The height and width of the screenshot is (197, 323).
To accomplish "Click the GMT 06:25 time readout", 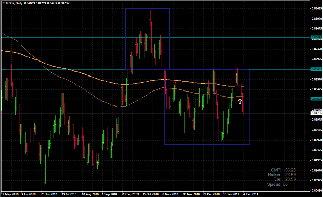I will click(x=283, y=170).
